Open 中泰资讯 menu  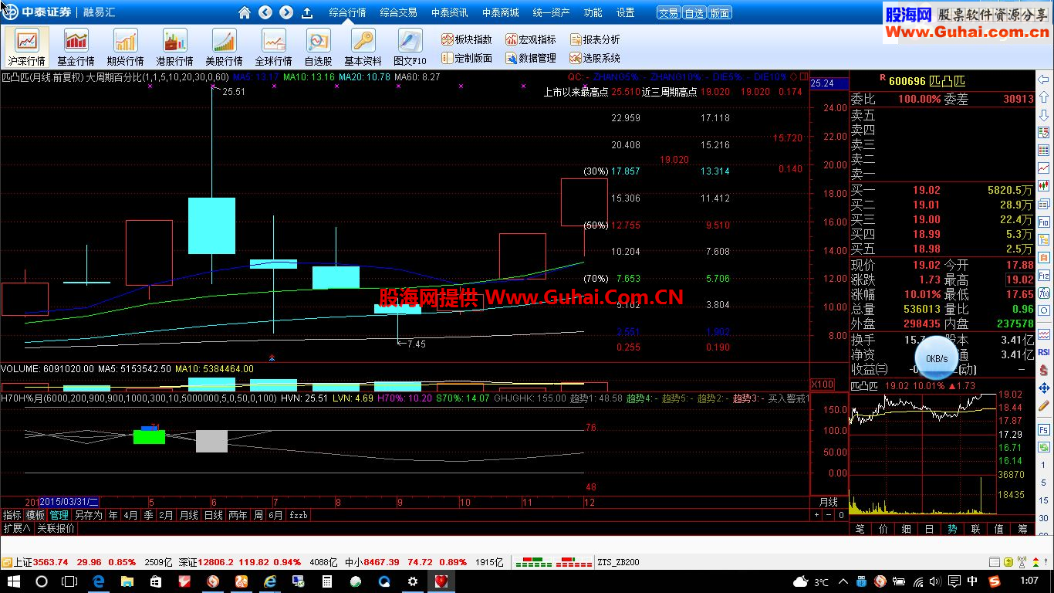(449, 12)
